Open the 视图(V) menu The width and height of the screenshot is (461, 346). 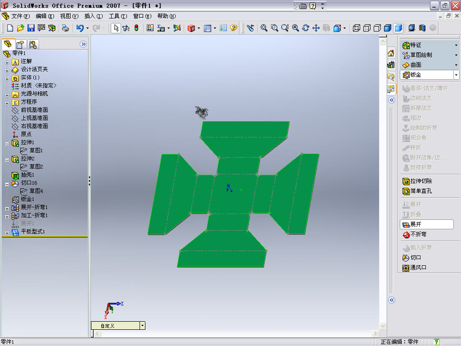(x=69, y=16)
